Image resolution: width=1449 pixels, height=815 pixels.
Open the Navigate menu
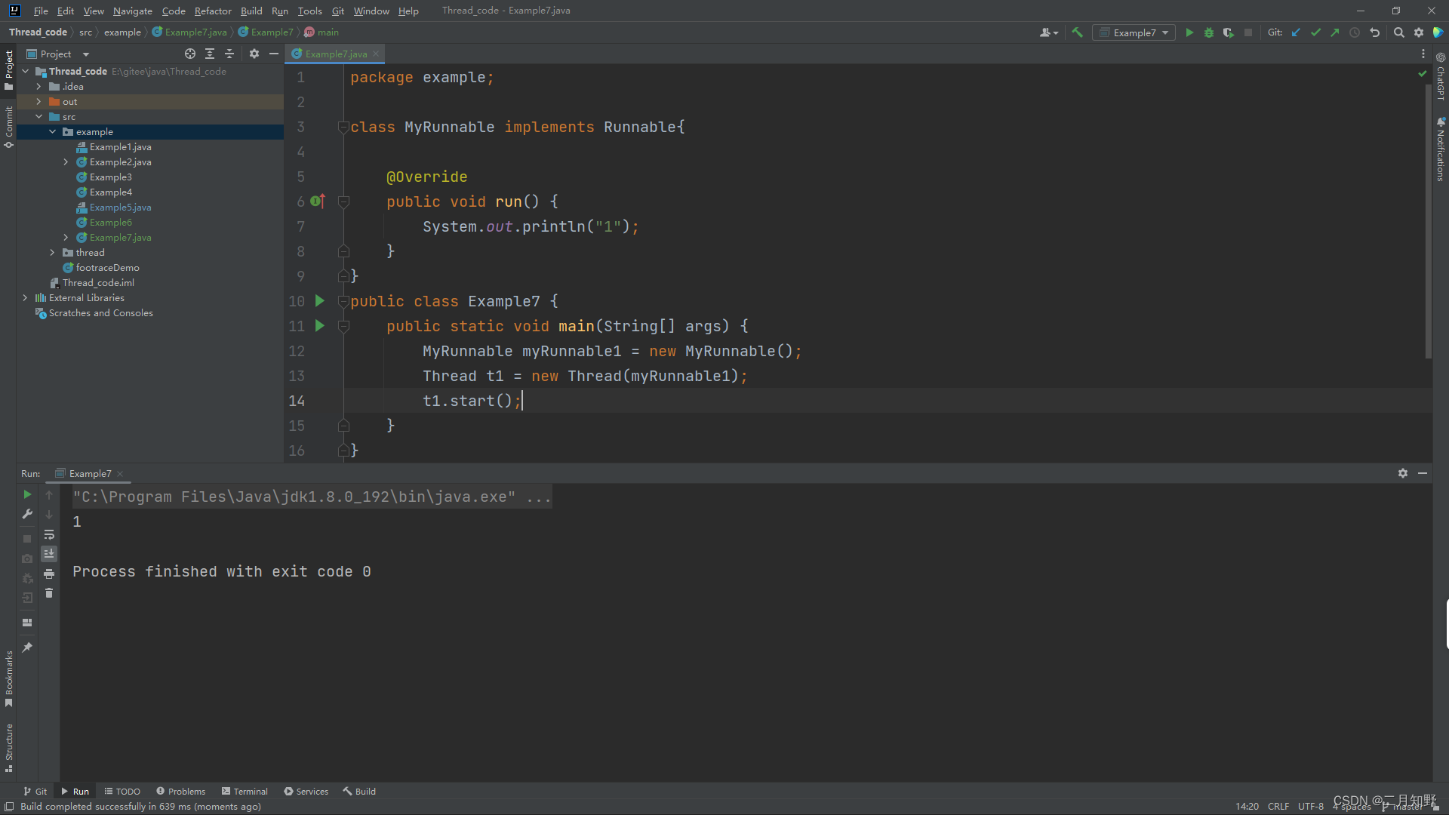click(x=131, y=10)
